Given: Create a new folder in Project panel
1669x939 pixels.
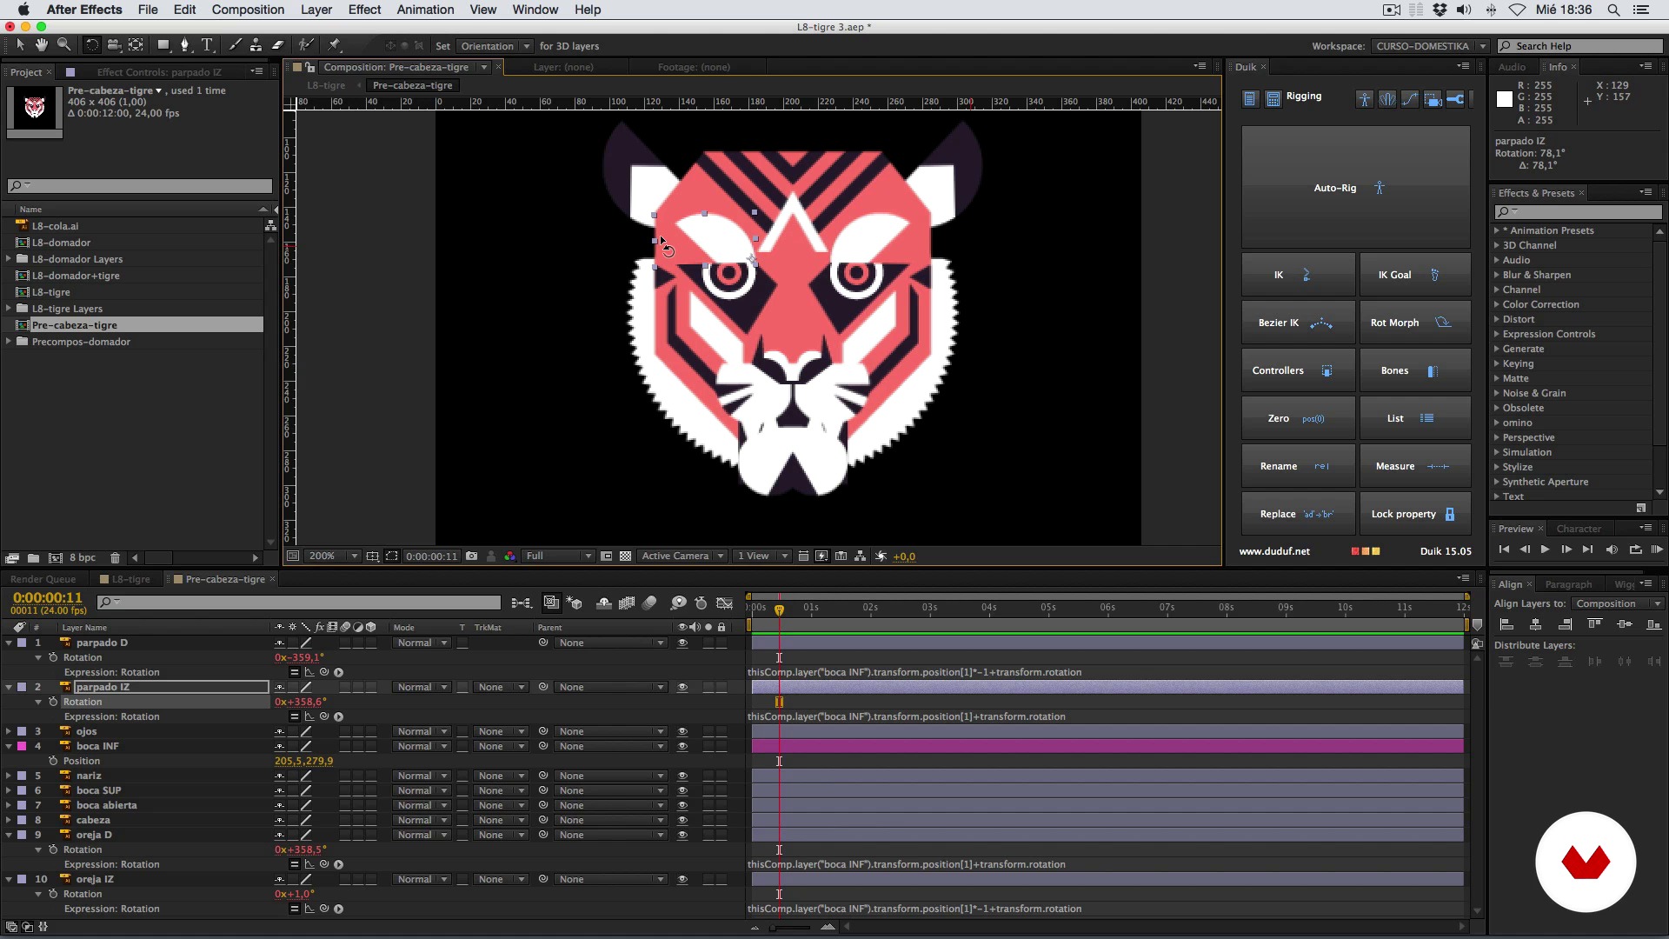Looking at the screenshot, I should tap(33, 558).
